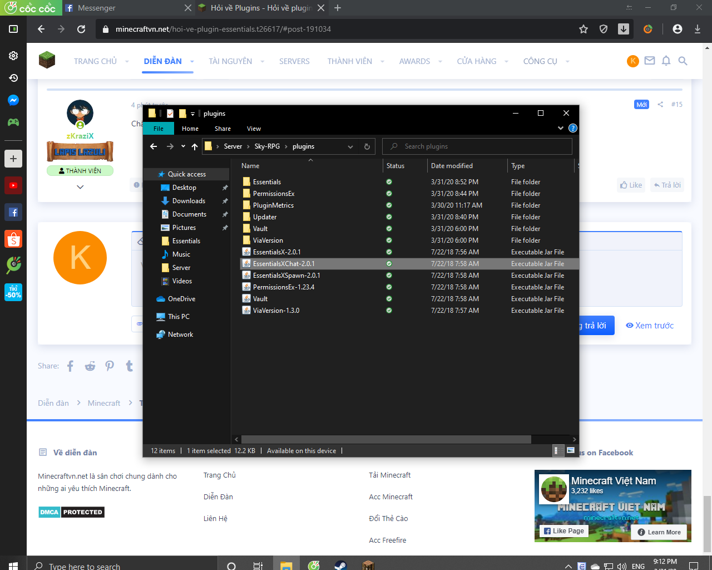712x570 pixels.
Task: Open This PC in navigation pane
Action: coord(179,317)
